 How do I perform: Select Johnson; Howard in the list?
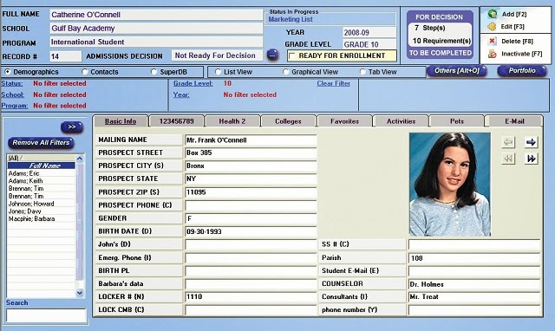31,204
